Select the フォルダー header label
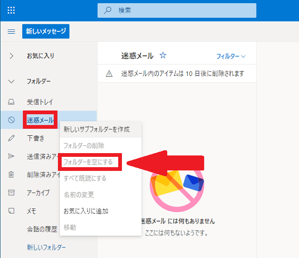The image size is (299, 258). point(39,81)
